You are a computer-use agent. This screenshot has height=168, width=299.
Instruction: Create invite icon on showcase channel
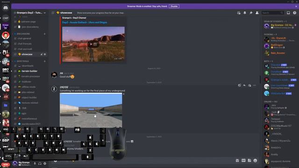42,54
